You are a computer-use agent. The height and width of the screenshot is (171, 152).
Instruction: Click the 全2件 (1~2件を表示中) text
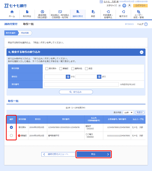click(x=75, y=108)
